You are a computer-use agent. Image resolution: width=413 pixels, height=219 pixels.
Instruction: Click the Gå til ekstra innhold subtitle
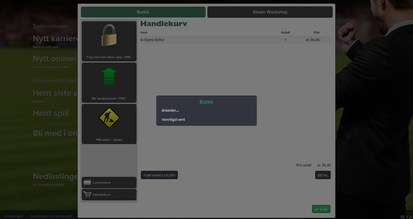[48, 185]
